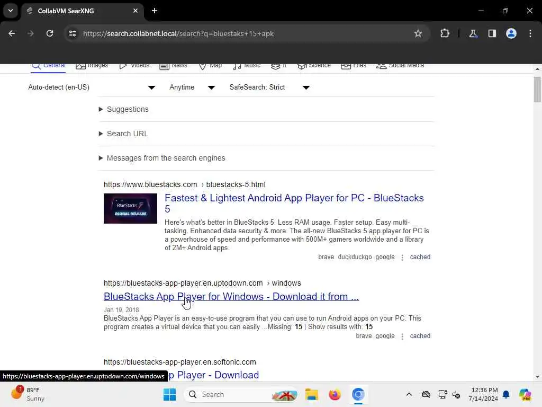This screenshot has width=542, height=407.
Task: Open the Anytime time range dropdown
Action: [192, 87]
